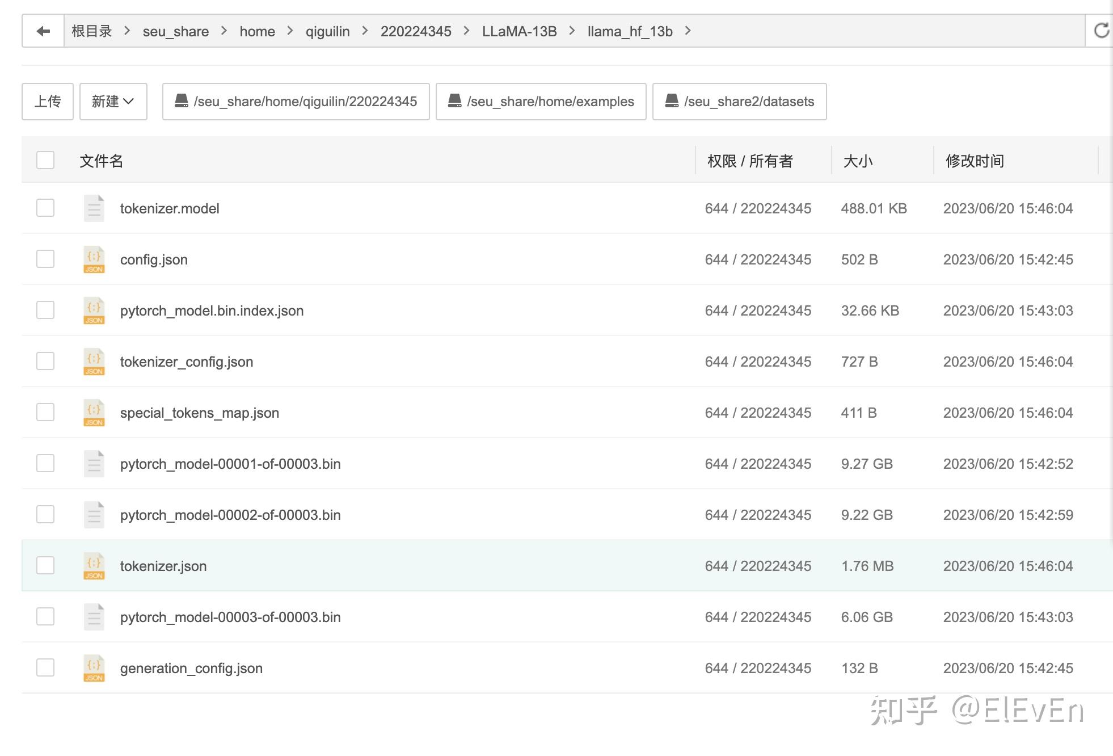
Task: Open the 新建 dropdown menu
Action: 113,102
